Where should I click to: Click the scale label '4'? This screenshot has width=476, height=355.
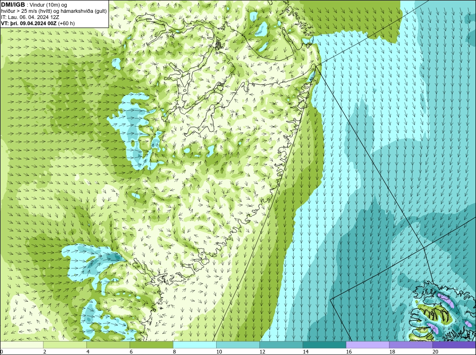pyautogui.click(x=88, y=352)
